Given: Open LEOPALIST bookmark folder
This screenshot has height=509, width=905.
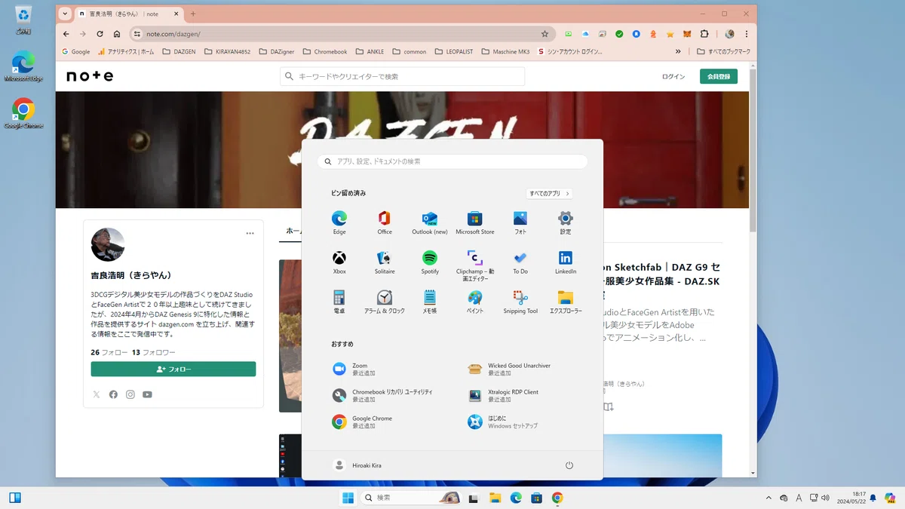Looking at the screenshot, I should (454, 52).
